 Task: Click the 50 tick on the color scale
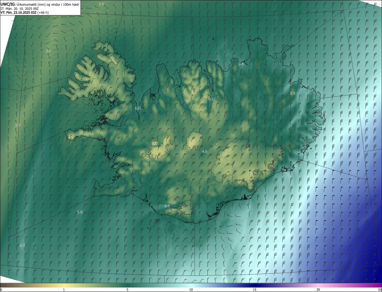pyautogui.click(x=380, y=290)
